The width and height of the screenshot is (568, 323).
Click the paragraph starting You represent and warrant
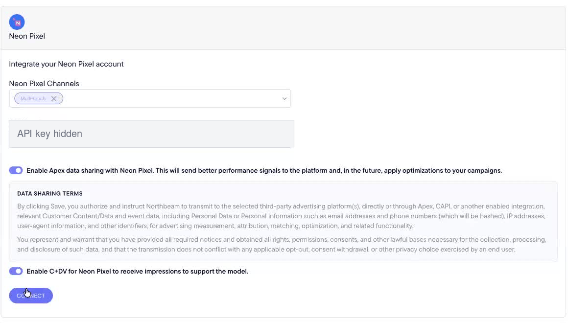[x=282, y=244]
